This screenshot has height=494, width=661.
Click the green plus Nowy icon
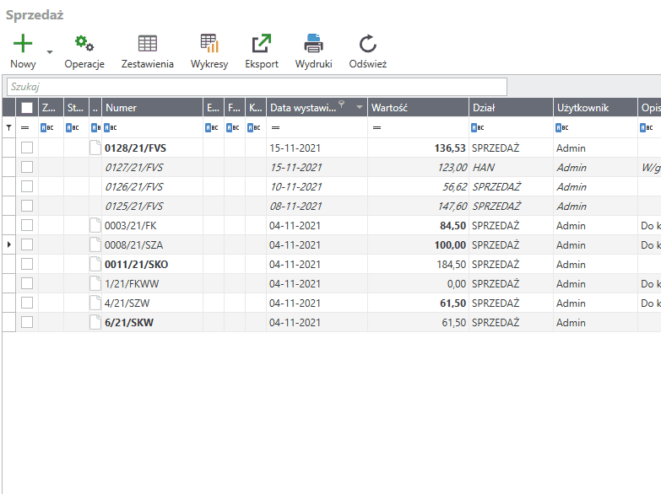coord(23,44)
